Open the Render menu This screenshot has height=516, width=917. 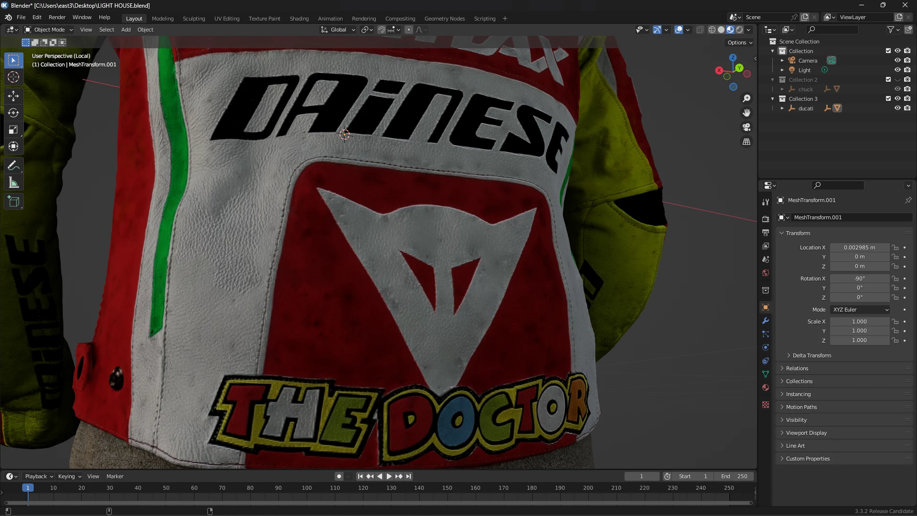[x=57, y=17]
